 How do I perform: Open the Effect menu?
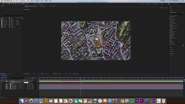click(x=32, y=1)
